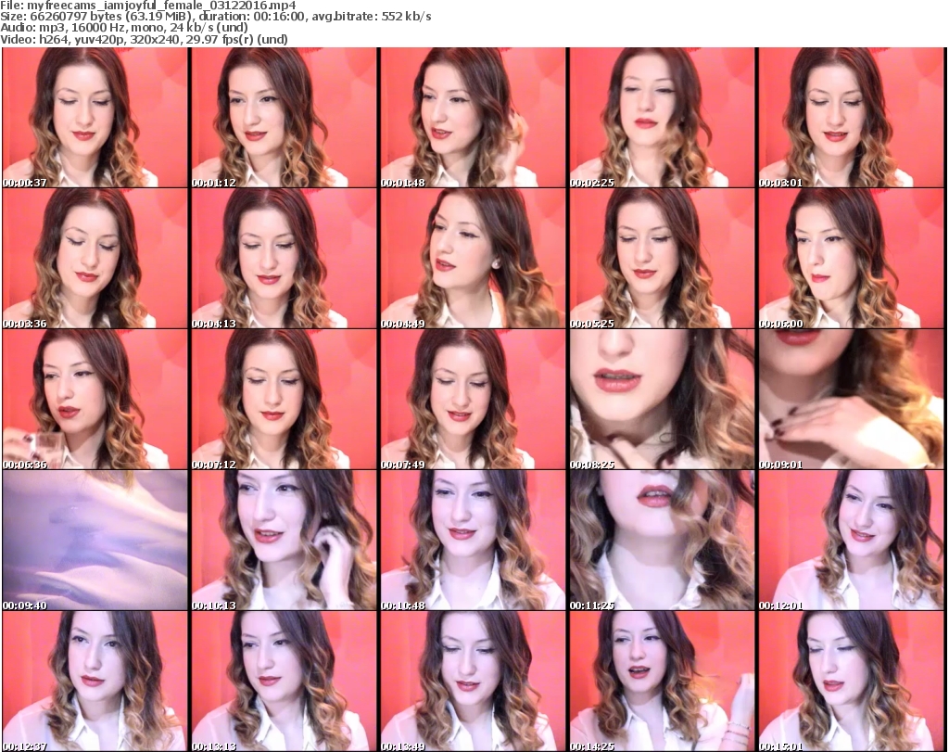The height and width of the screenshot is (752, 949).
Task: Pick the 00:06:36 preview frame
Action: pyautogui.click(x=95, y=400)
